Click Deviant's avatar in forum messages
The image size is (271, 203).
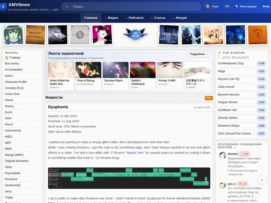[x=223, y=155]
